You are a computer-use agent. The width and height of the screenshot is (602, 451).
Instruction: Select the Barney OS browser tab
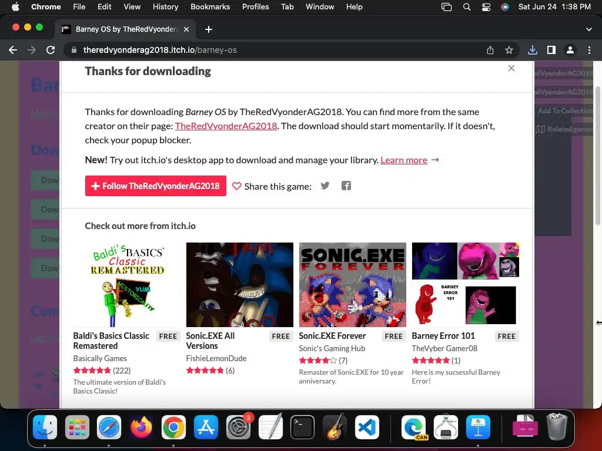pyautogui.click(x=126, y=29)
